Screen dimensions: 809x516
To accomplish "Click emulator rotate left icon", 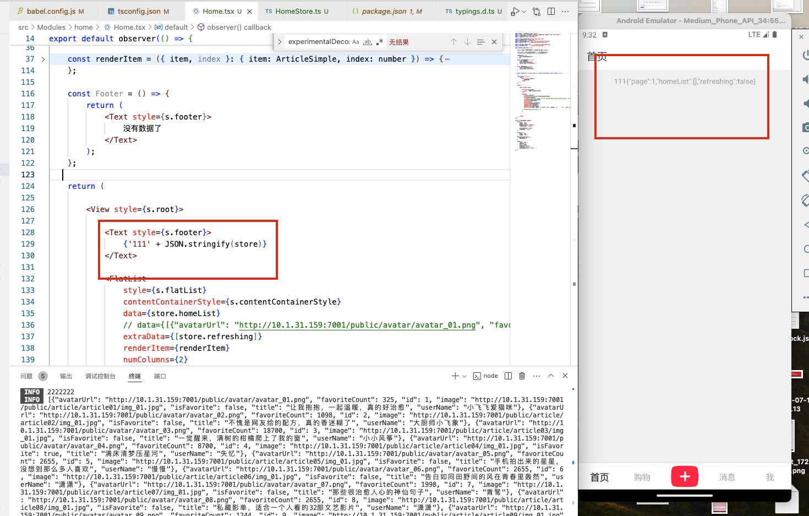I will 806,176.
